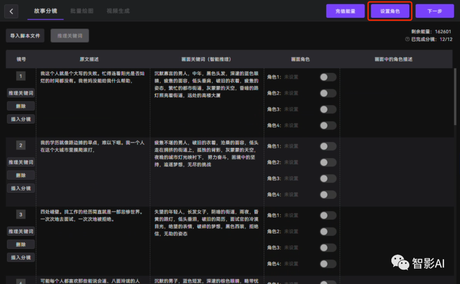Toggle 角色2 switch in shot 3

click(328, 231)
